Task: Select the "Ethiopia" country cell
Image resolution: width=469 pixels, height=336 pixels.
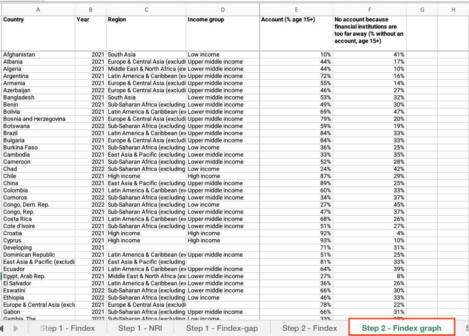Action: pos(38,297)
